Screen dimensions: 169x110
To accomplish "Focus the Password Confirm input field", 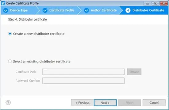I will [x=83, y=81].
